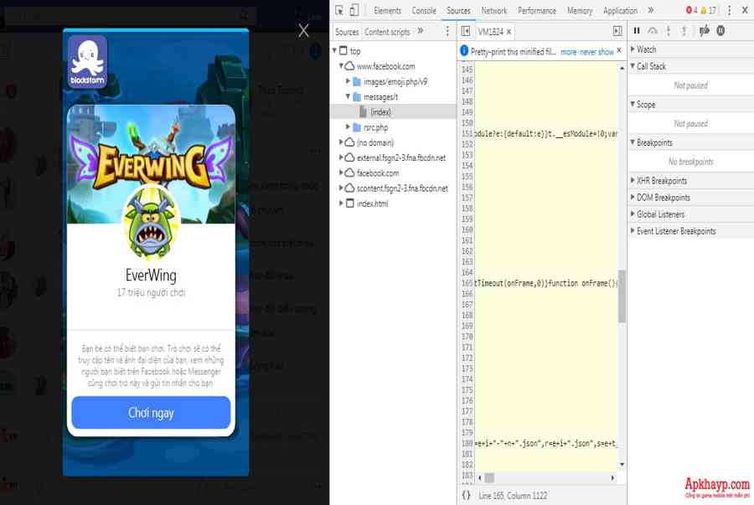Select the Sources navigator sub-tab
754x505 pixels.
point(347,32)
